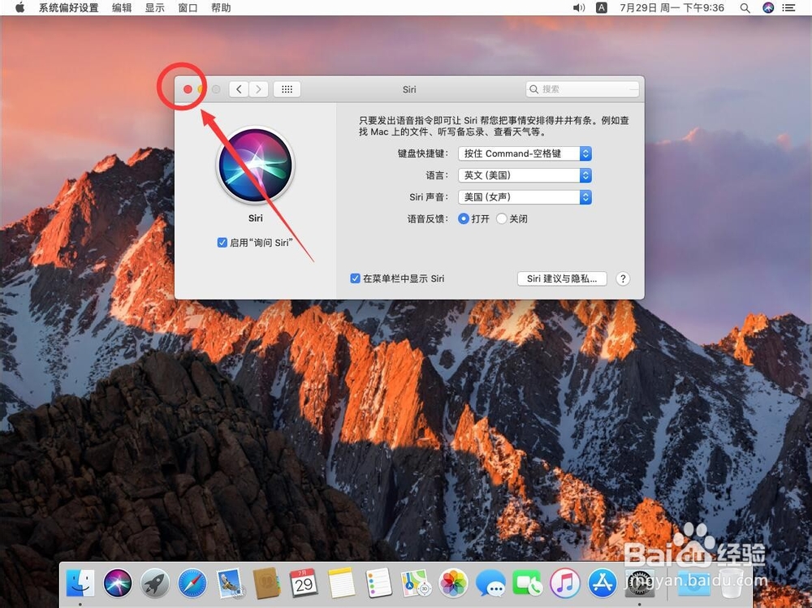Click the Apple logo menu
The height and width of the screenshot is (608, 812).
(x=19, y=8)
